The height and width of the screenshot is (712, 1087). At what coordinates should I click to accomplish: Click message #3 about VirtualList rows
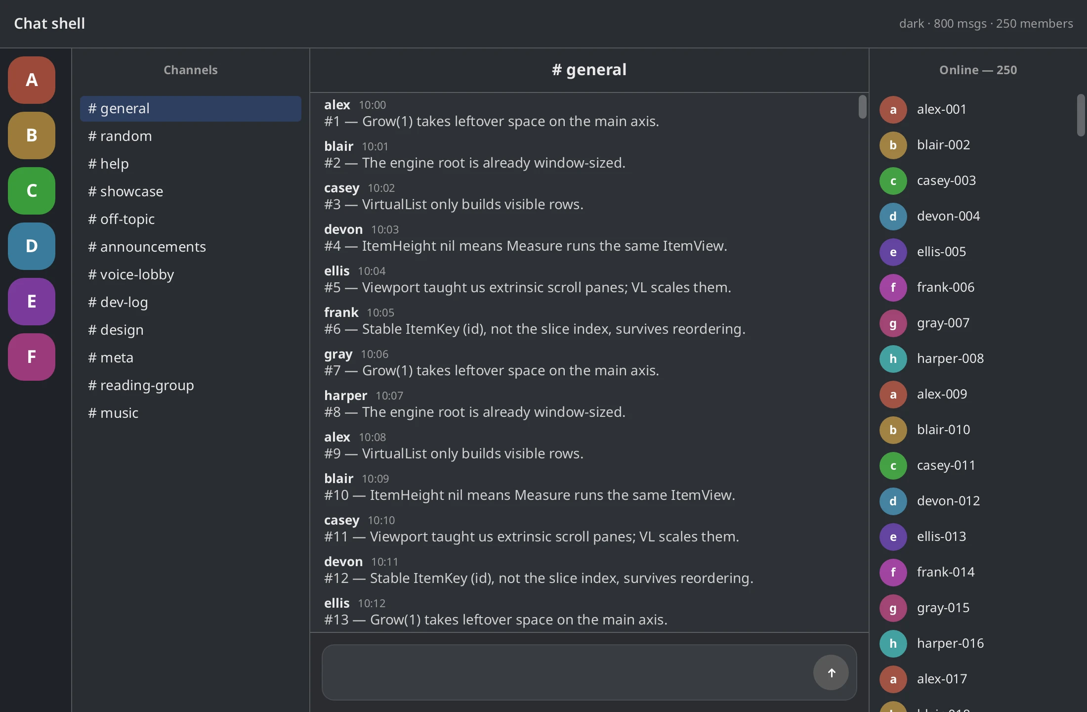coord(454,205)
